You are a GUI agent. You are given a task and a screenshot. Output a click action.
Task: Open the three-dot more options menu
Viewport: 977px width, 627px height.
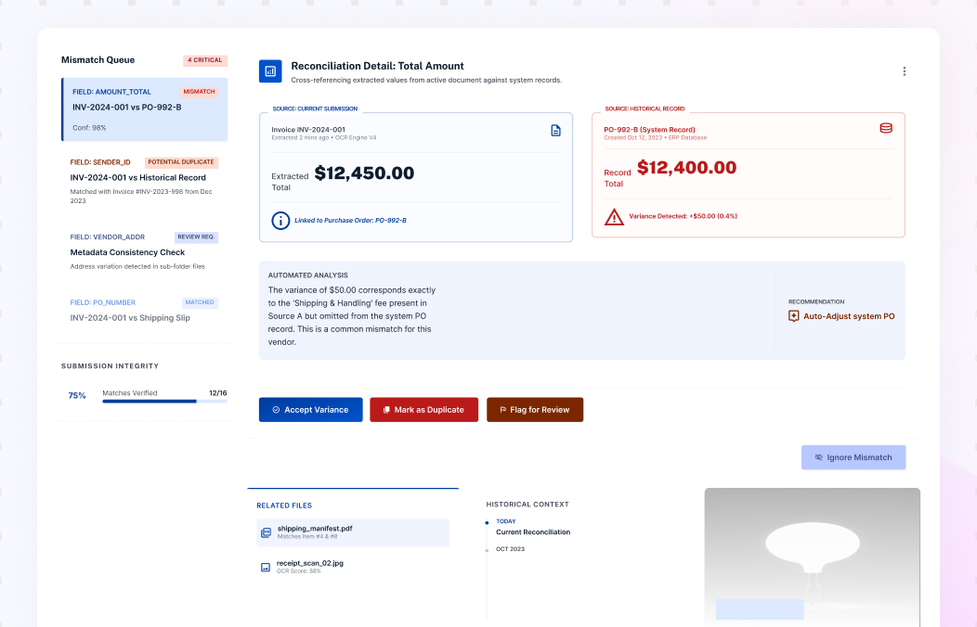(905, 71)
